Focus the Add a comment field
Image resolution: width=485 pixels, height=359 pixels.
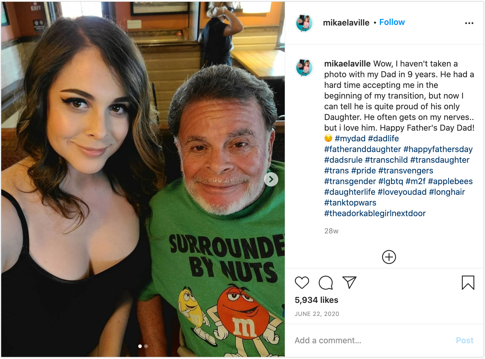click(372, 340)
